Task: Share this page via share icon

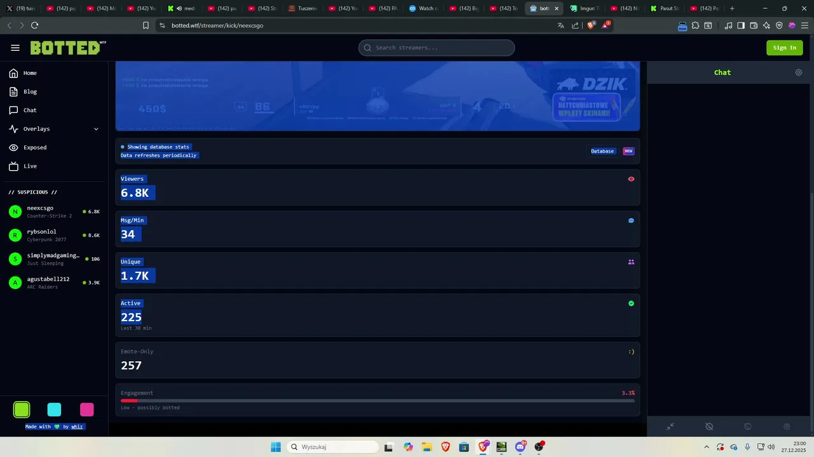Action: (x=576, y=25)
